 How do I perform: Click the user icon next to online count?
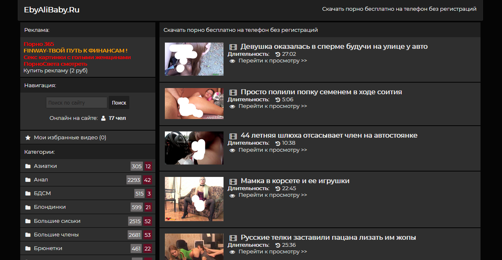(103, 118)
